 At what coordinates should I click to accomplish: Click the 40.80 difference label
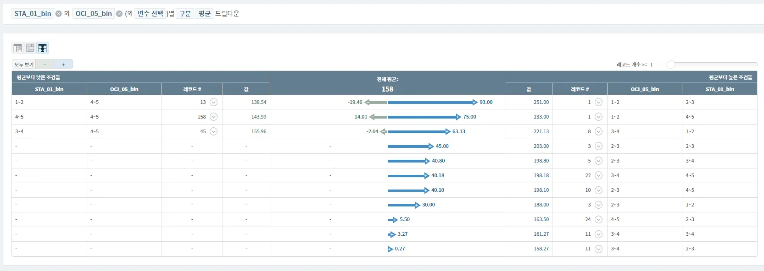[438, 161]
